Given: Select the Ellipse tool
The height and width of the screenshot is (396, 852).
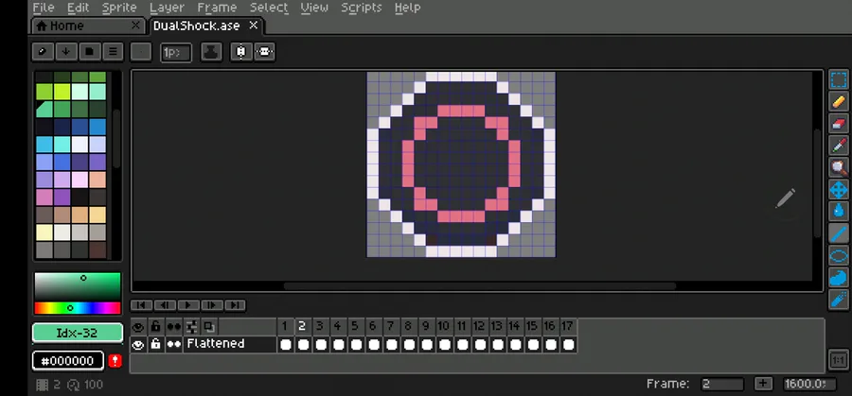Looking at the screenshot, I should (839, 255).
